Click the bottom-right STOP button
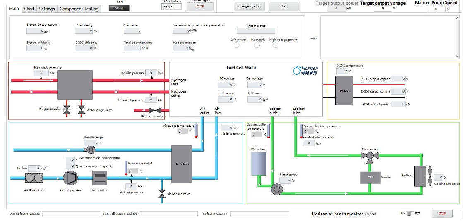468x223 pixels. pos(442,214)
